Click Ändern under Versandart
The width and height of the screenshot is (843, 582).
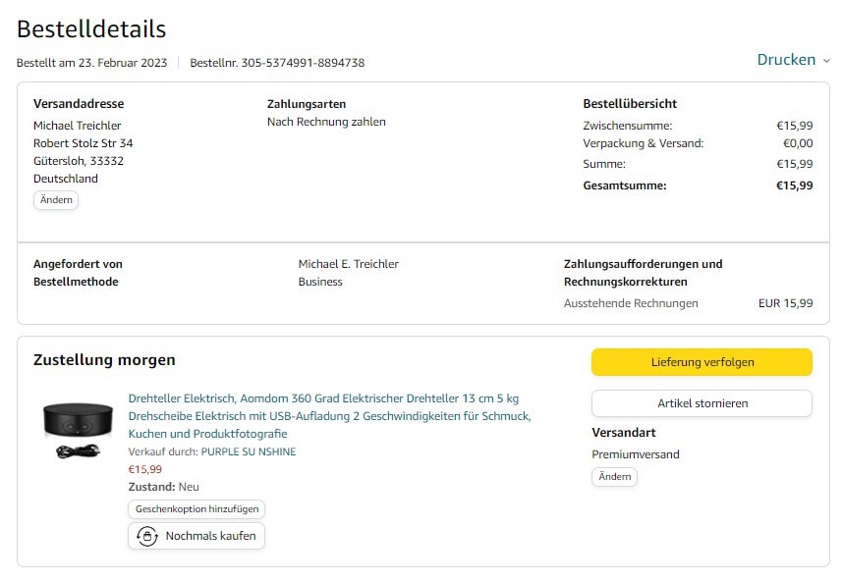[614, 477]
